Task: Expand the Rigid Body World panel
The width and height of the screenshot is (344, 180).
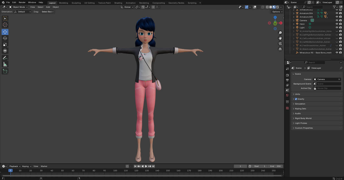Action: [303, 118]
